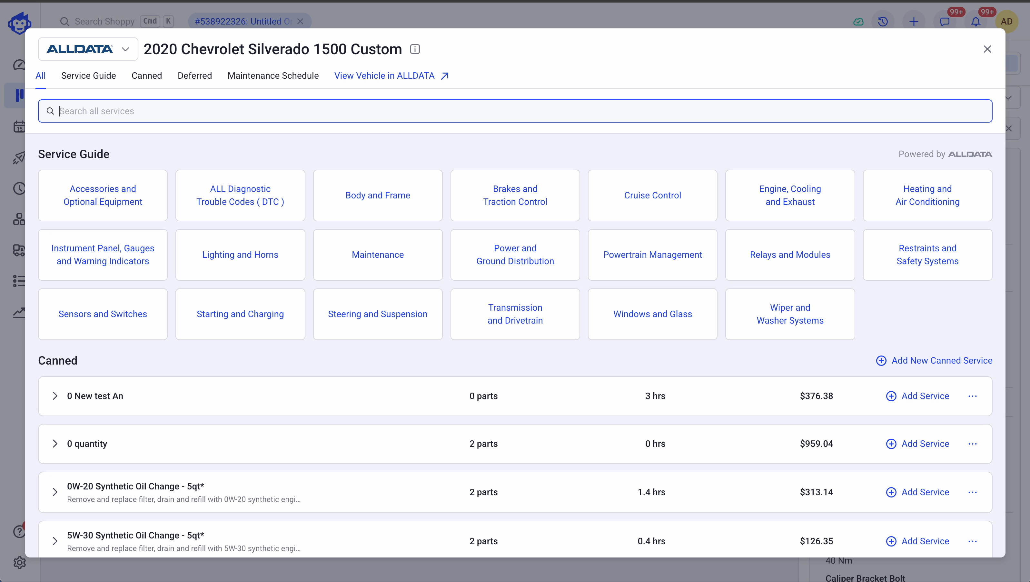Switch to the Deferred tab
Screen dimensions: 1030x582
coord(195,75)
